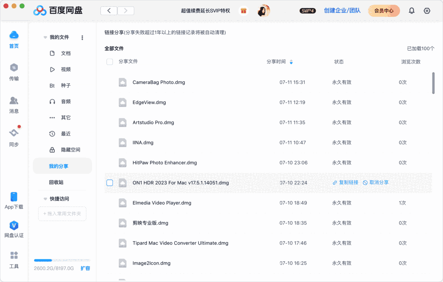Click 超值续费延长SVIP特权 promotion text
The height and width of the screenshot is (282, 443).
pyautogui.click(x=205, y=11)
